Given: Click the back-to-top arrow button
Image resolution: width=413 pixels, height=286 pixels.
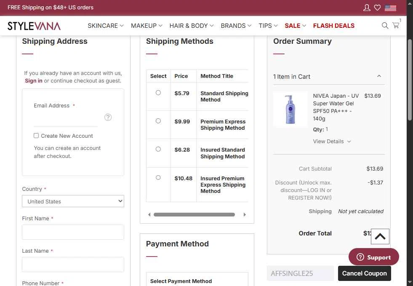Looking at the screenshot, I should pyautogui.click(x=380, y=236).
